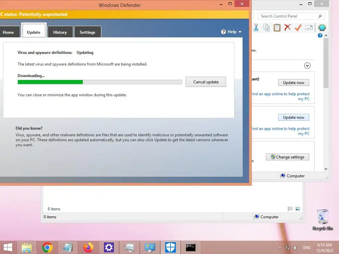
Task: Open the system monitor icon on taskbar
Action: click(x=129, y=247)
